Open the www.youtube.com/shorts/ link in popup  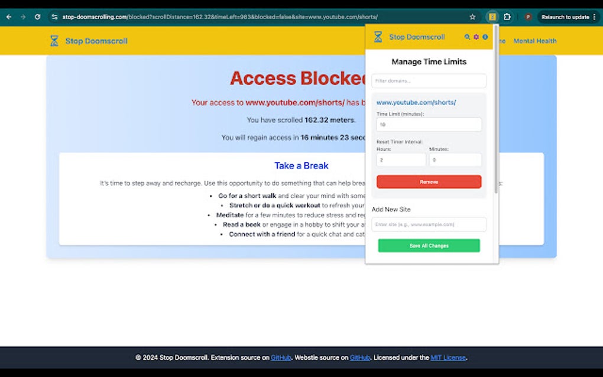click(x=416, y=102)
